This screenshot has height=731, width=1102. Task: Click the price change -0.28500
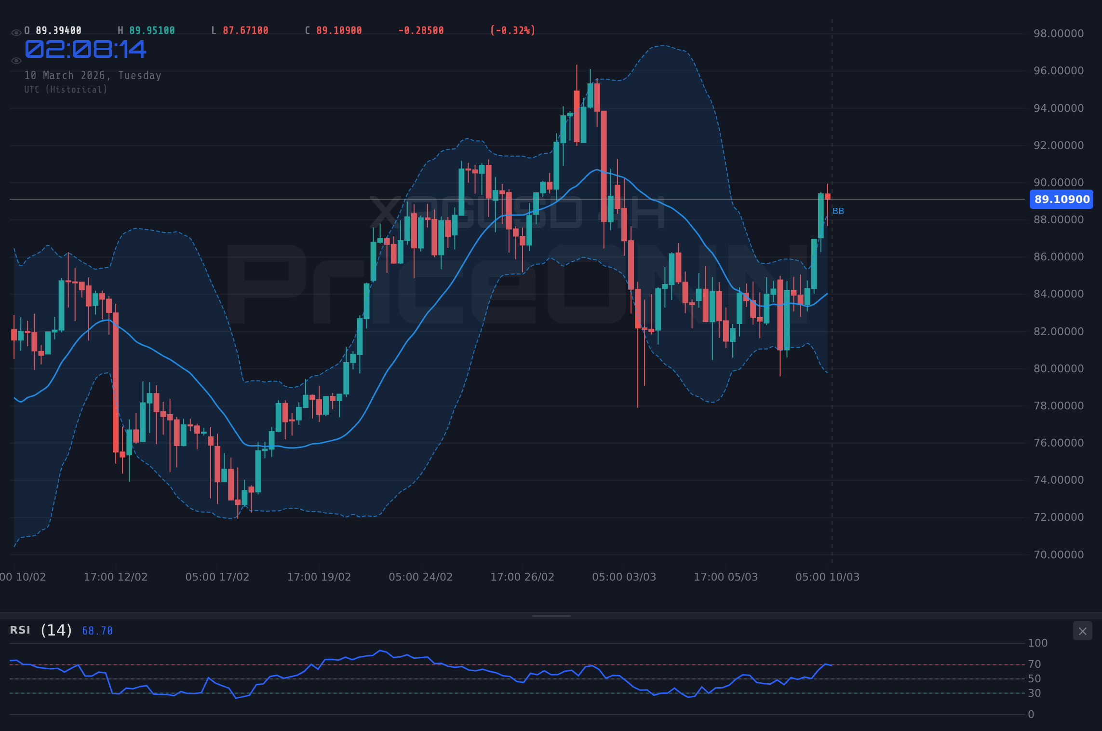421,30
